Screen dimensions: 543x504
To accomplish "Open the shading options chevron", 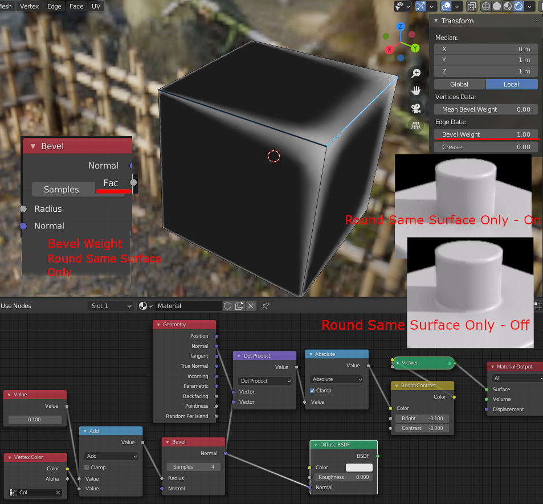I will [x=529, y=6].
